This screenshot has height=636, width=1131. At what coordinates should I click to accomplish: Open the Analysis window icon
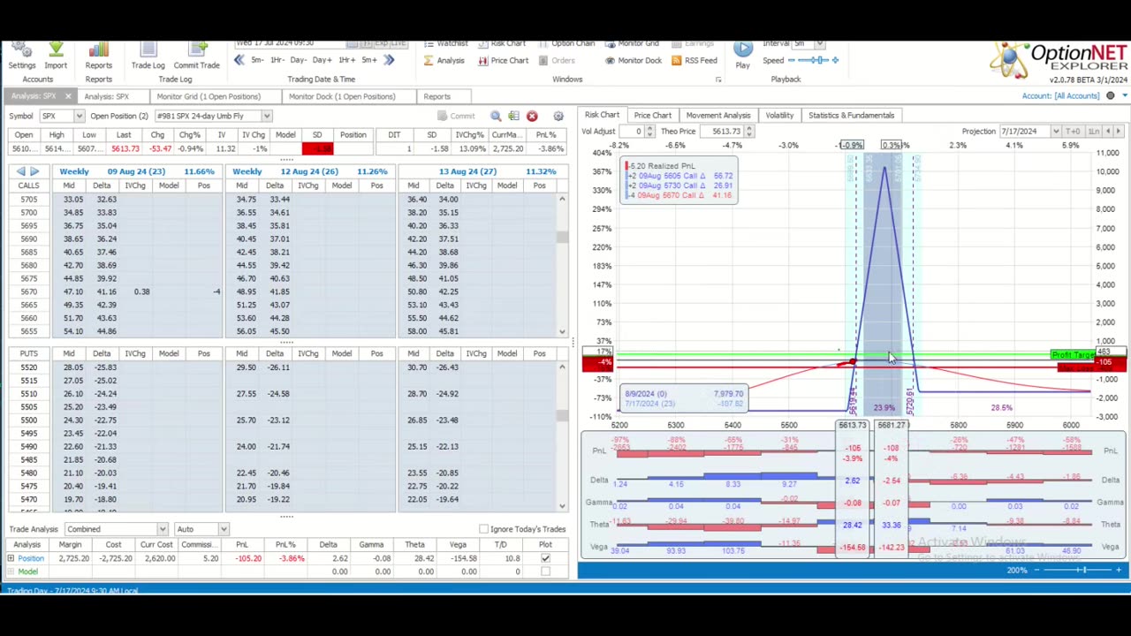(x=444, y=60)
